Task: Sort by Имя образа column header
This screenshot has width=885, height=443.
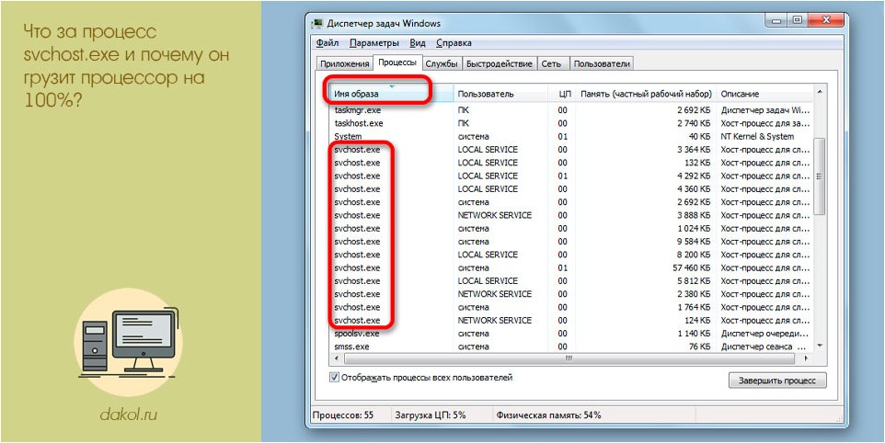Action: (392, 94)
